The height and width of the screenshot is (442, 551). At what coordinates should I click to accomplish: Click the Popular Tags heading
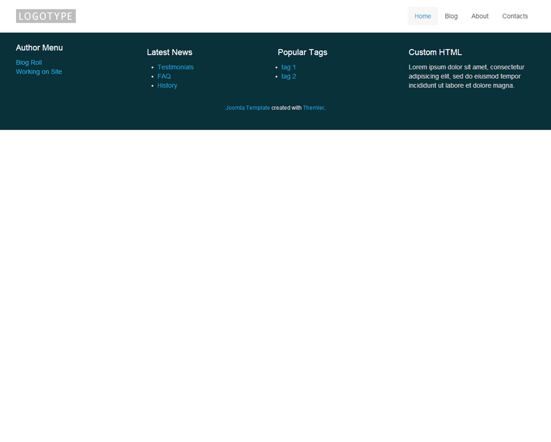click(x=302, y=52)
